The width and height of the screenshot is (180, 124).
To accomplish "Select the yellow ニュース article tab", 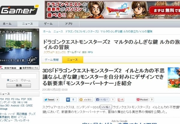I will [x=72, y=60].
